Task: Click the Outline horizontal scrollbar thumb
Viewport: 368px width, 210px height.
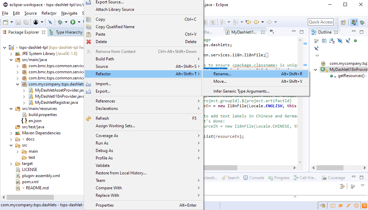Action: point(330,168)
